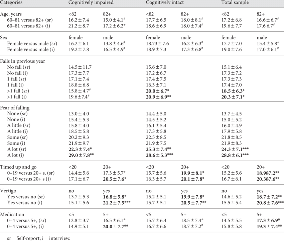Click the '0–19 versus 20+ s (i)' label
Image resolution: width=284 pixels, height=241 pixels.
(x=29, y=179)
